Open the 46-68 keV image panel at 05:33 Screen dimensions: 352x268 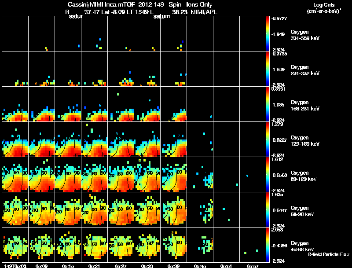(x=147, y=245)
